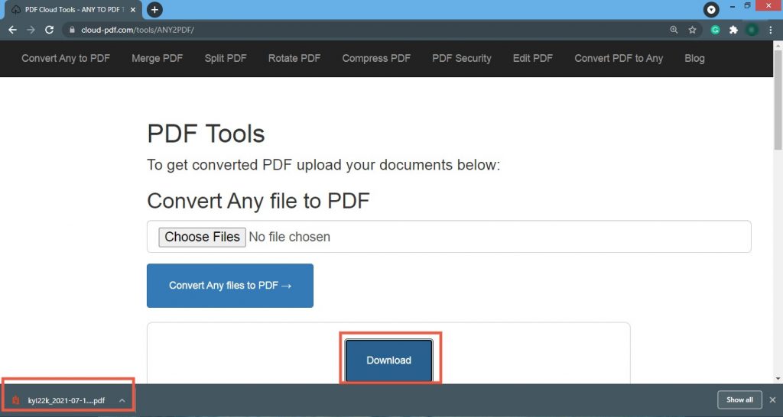Click the Choose Files button
This screenshot has width=783, height=417.
click(x=202, y=237)
